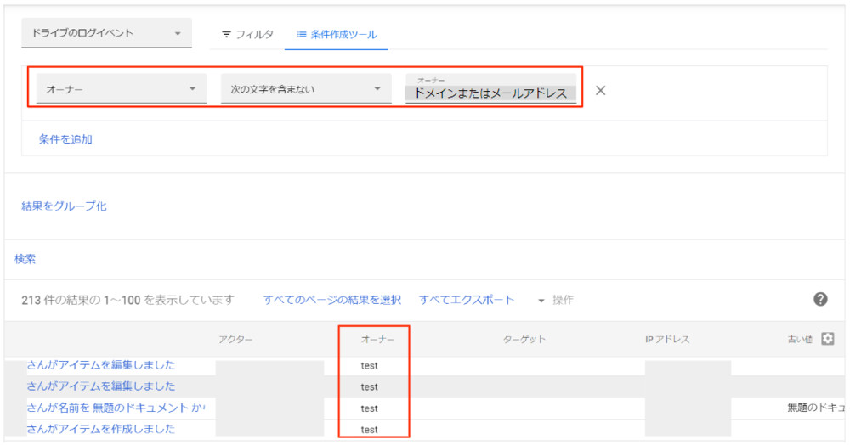Open the 次の文字を含まない operator dropdown
Image resolution: width=850 pixels, height=445 pixels.
pyautogui.click(x=305, y=89)
